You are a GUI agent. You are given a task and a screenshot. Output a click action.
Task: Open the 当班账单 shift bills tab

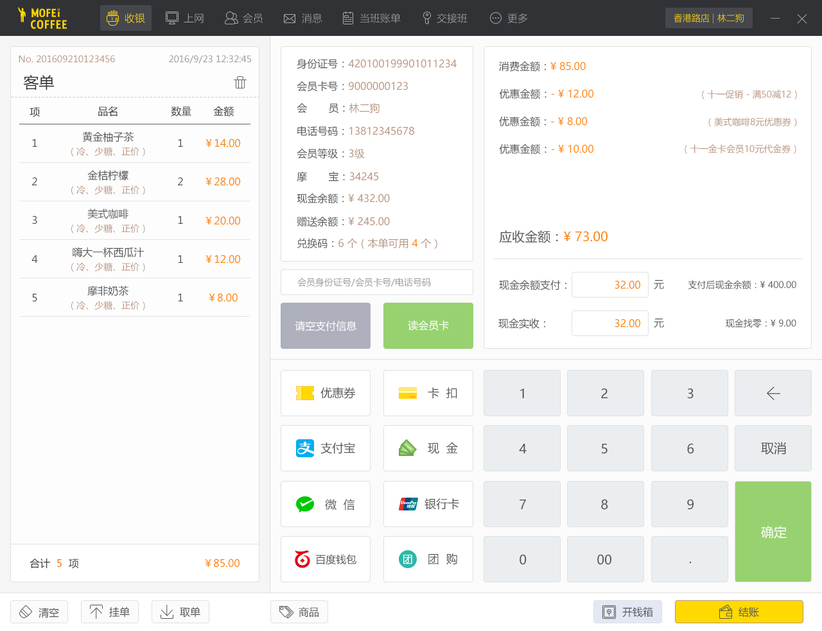(371, 18)
